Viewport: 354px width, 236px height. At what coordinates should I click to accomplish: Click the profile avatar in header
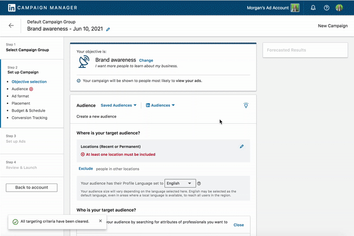coord(340,8)
